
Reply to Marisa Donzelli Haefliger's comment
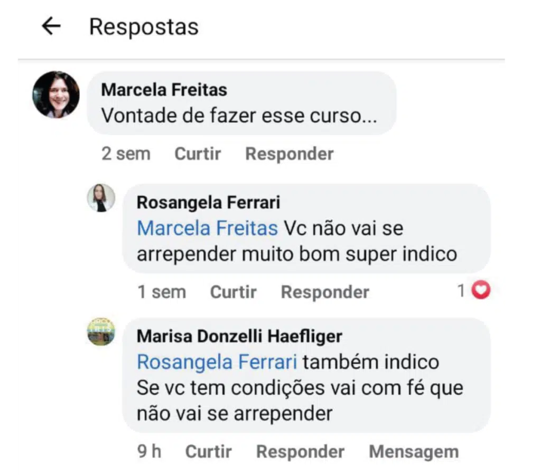tap(300, 452)
